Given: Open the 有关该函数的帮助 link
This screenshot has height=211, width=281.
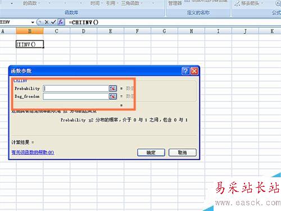Looking at the screenshot, I should tap(33, 152).
